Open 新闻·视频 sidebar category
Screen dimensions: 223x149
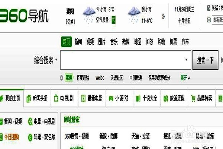(x=13, y=121)
